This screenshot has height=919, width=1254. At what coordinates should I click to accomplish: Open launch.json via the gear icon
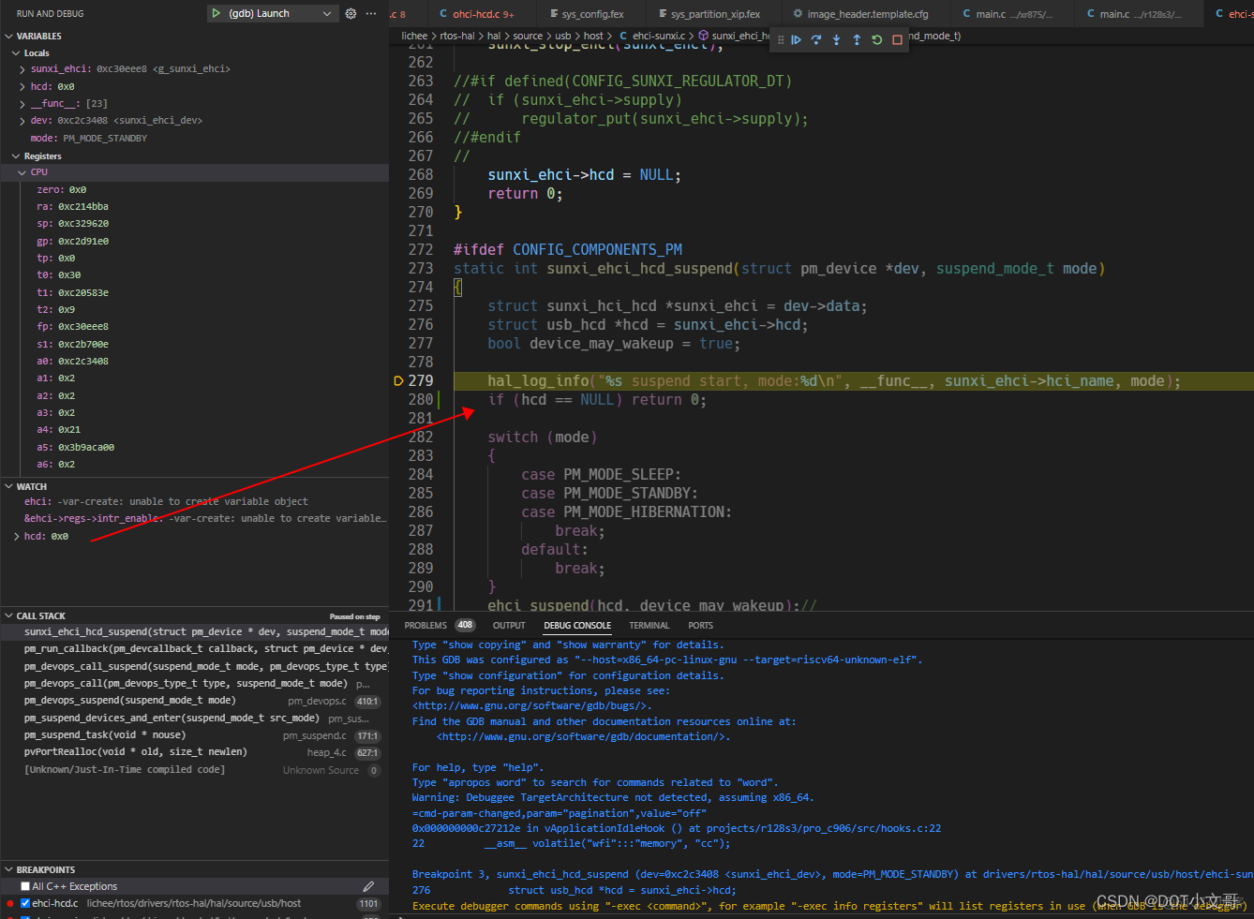351,14
